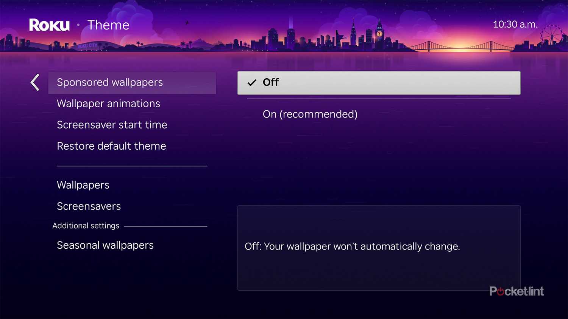568x319 pixels.
Task: Click the Additional settings section label
Action: click(86, 226)
